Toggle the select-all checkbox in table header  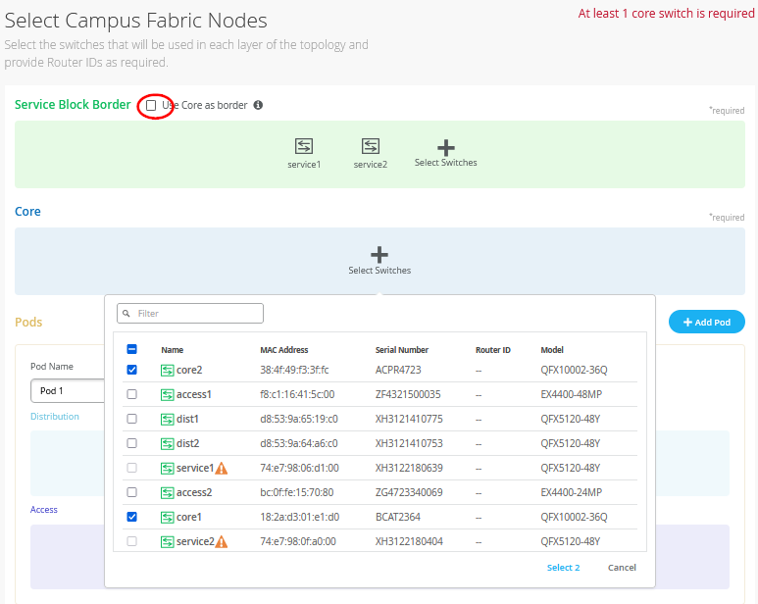[x=132, y=349]
